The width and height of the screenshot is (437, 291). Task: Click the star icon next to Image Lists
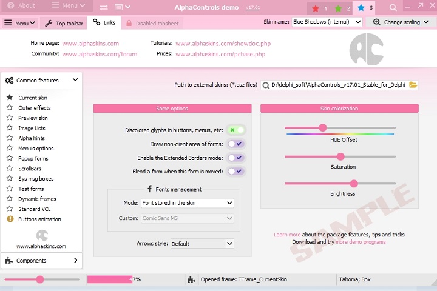point(10,127)
